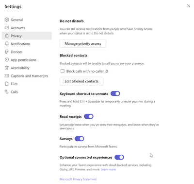Click the Accounts card icon
Image resolution: width=194 pixels, height=184 pixels.
coord(7,28)
